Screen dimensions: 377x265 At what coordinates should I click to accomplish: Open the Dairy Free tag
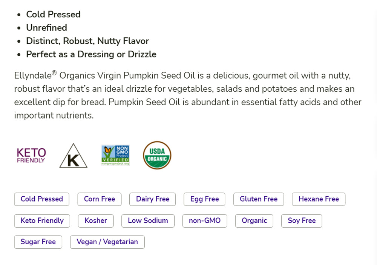point(152,199)
